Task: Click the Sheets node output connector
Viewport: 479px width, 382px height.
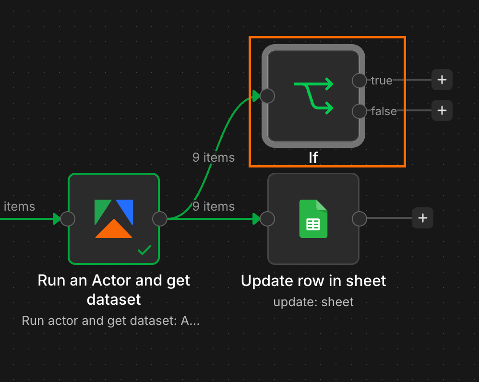Action: pos(359,219)
